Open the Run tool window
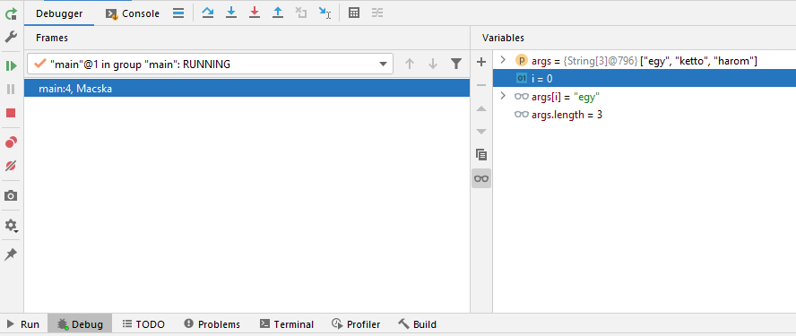Viewport: 796px width, 336px height. (23, 324)
